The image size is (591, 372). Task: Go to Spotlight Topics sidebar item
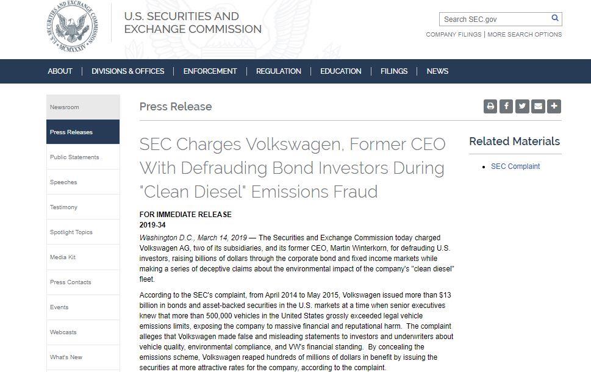click(83, 232)
